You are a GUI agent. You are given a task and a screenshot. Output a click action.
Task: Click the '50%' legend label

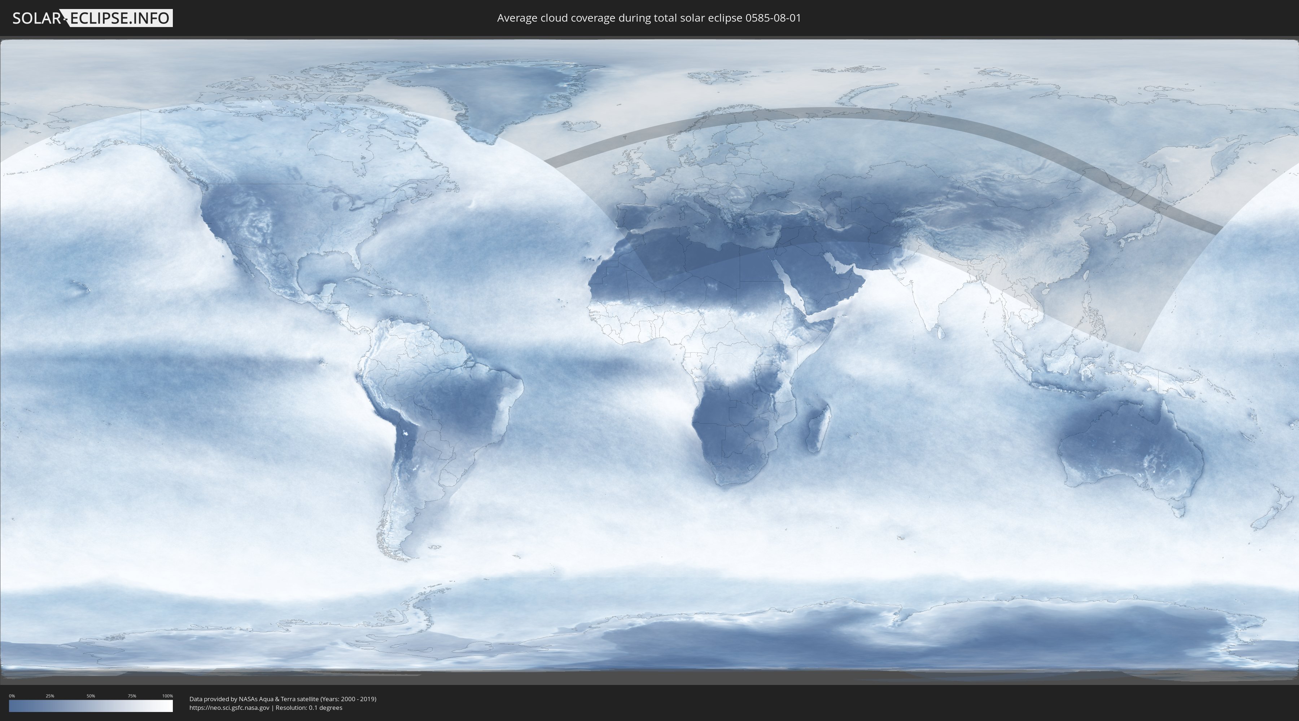click(91, 696)
